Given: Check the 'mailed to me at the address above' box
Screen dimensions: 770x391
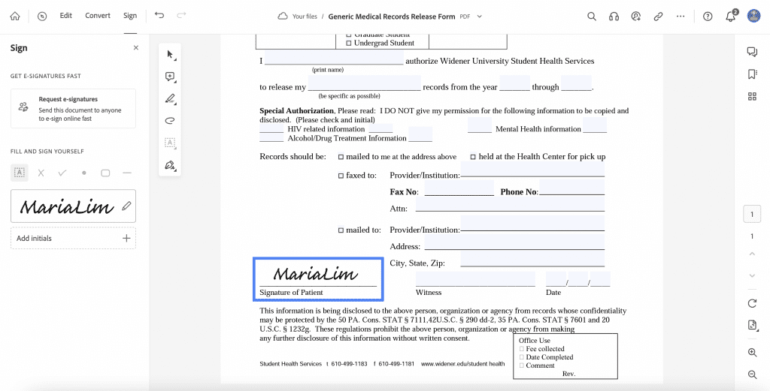Looking at the screenshot, I should pyautogui.click(x=341, y=158).
